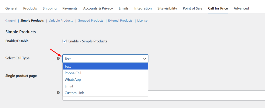Uncheck Enable - Simple Products checkbox
Screen dimensions: 265x108
click(x=64, y=41)
